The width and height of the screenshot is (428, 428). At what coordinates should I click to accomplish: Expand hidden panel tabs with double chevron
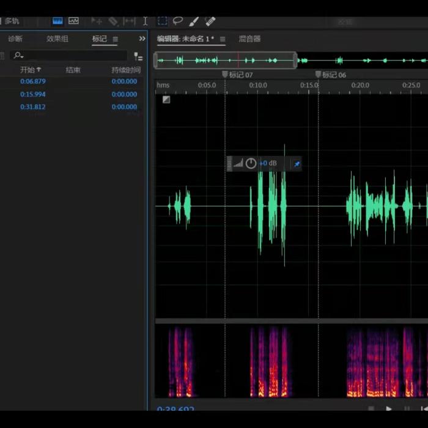click(142, 39)
